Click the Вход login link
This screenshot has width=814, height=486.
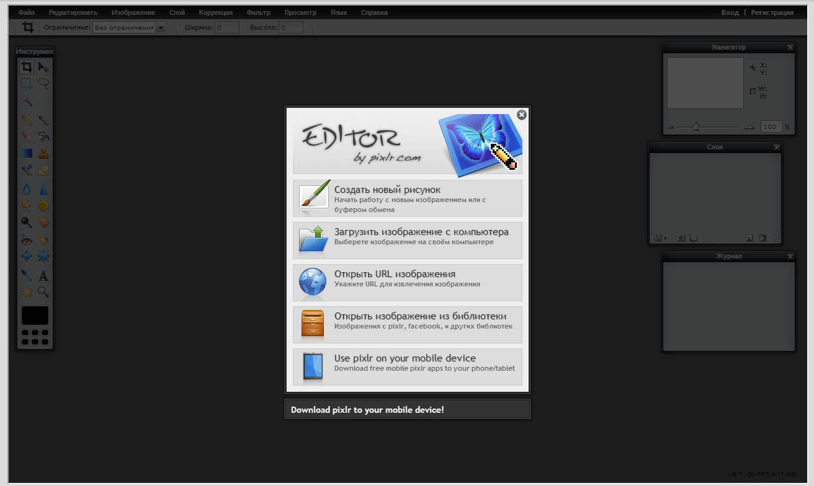pyautogui.click(x=730, y=12)
